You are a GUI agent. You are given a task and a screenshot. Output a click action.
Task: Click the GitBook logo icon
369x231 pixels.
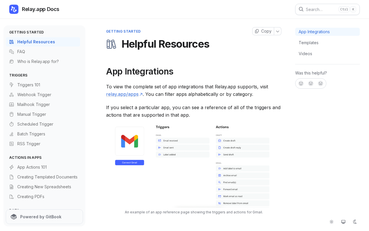14,217
